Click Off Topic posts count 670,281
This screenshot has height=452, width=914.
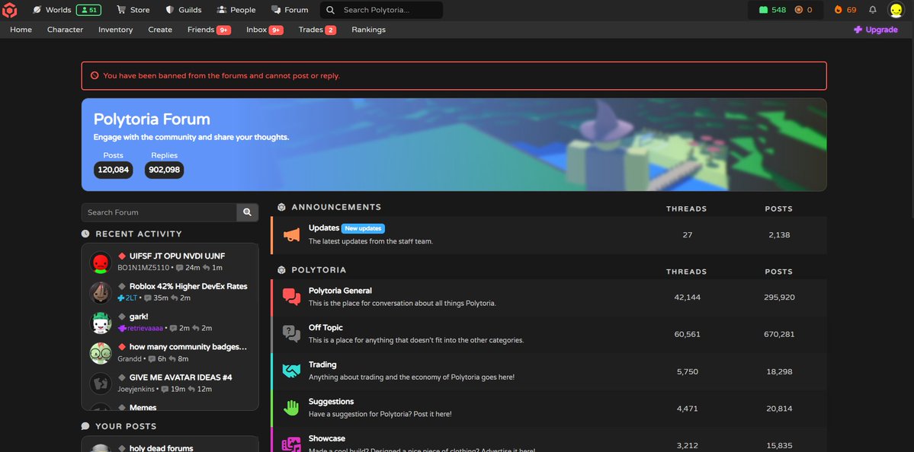click(x=779, y=335)
